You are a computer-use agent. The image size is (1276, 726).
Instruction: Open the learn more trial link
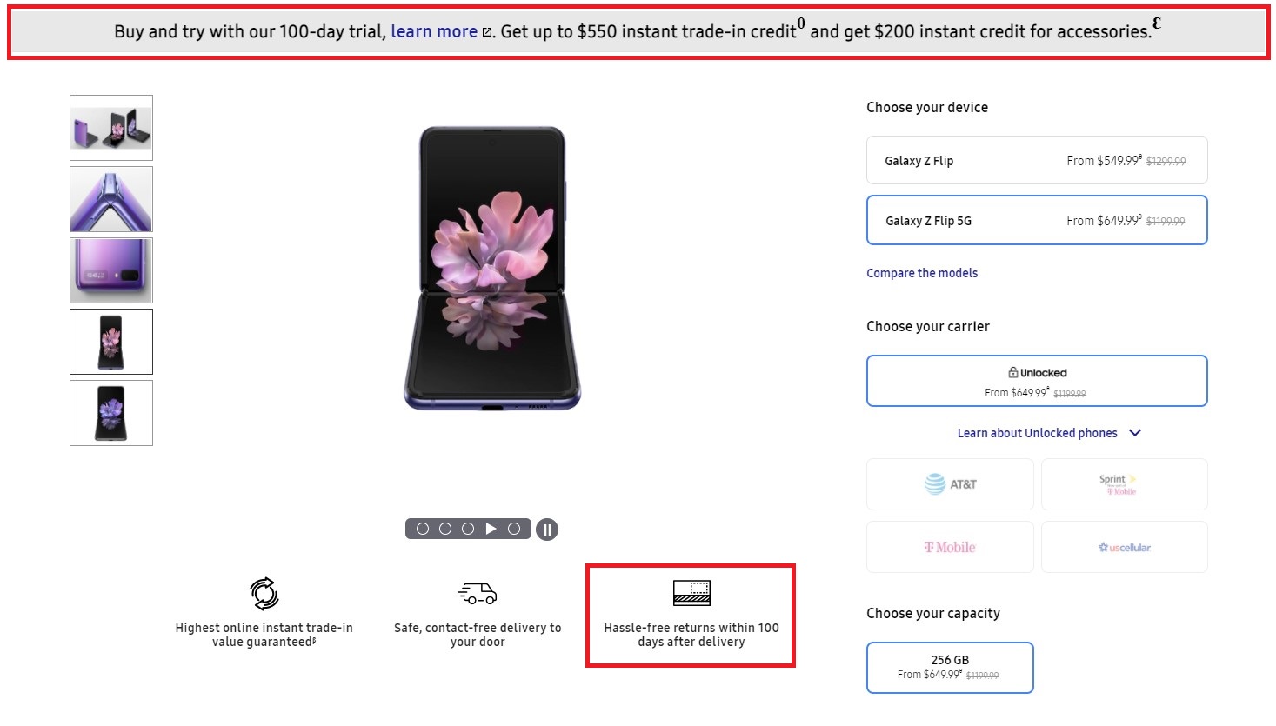pyautogui.click(x=433, y=31)
